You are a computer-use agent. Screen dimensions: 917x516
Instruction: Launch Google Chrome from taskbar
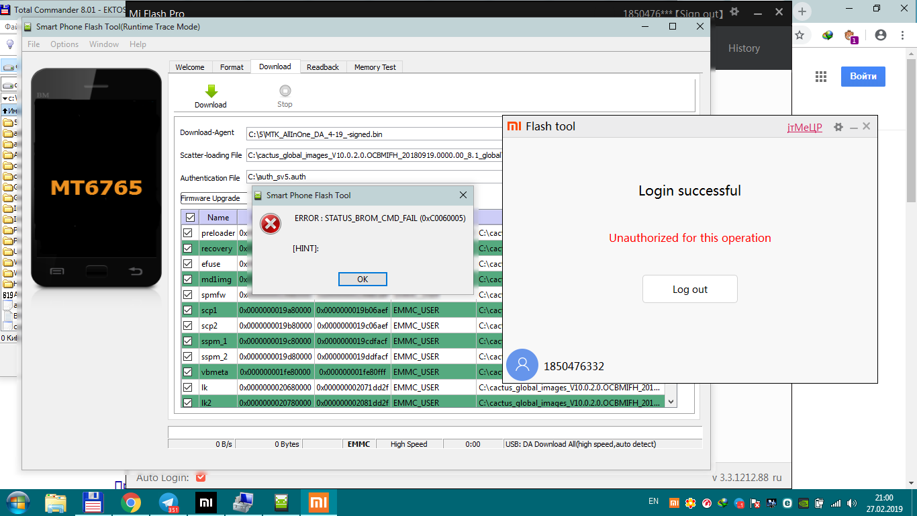pos(131,503)
